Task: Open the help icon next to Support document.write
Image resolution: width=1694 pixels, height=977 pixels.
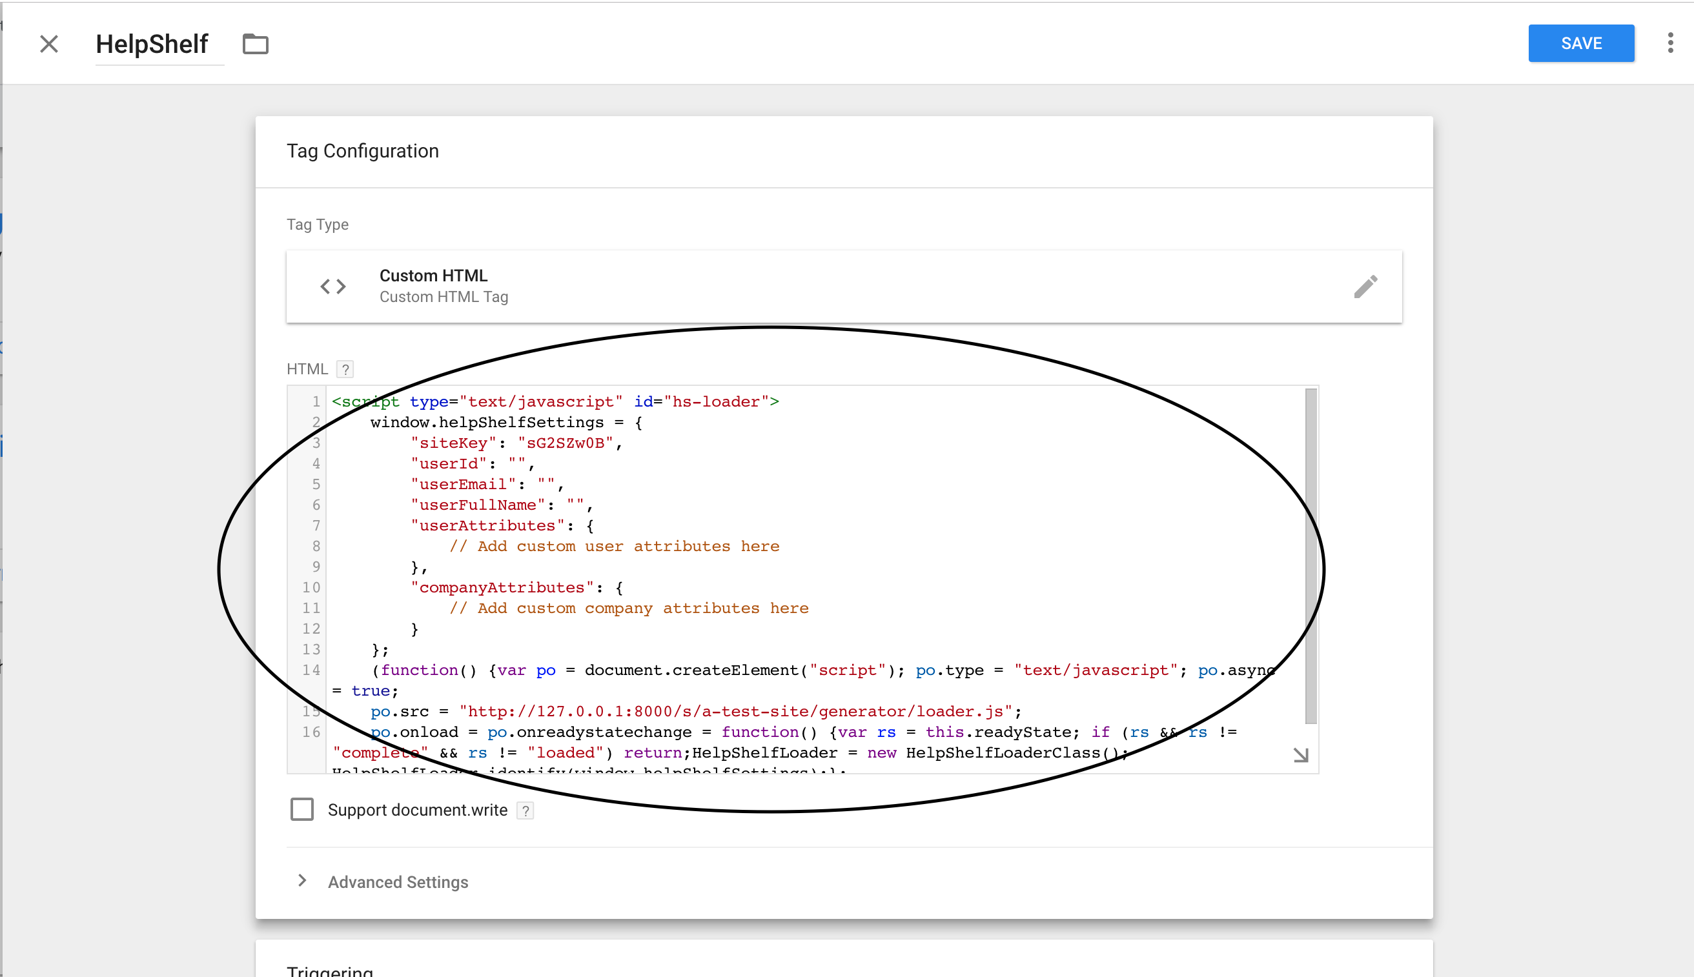Action: (526, 811)
